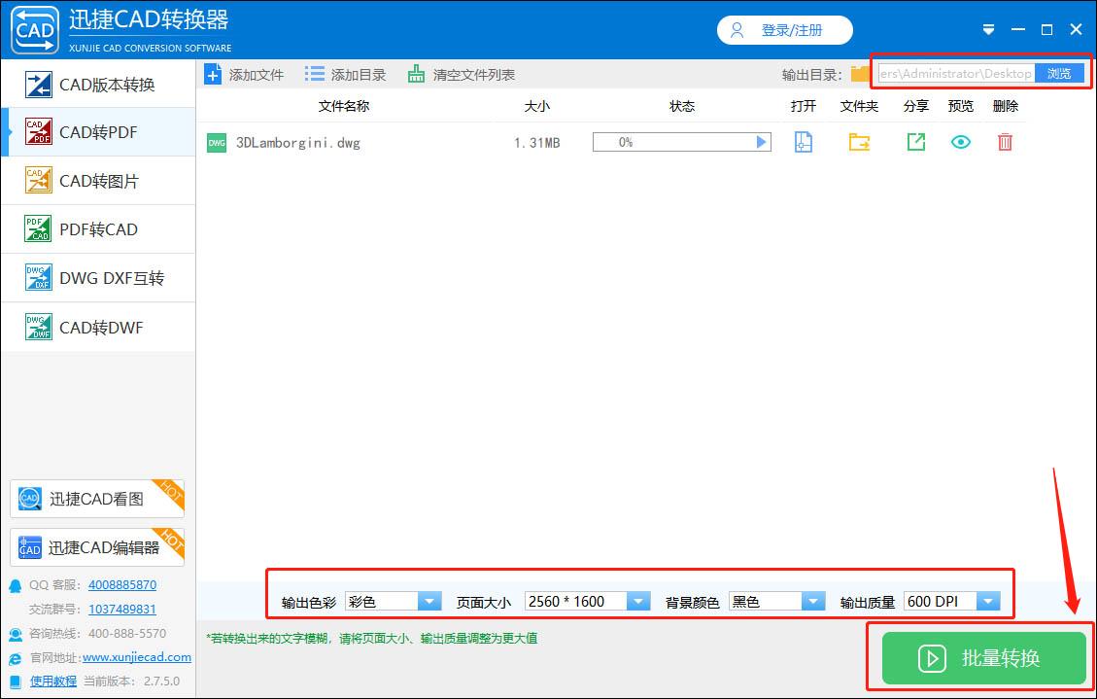Open the www.xunjiecad.com website link

click(x=136, y=657)
